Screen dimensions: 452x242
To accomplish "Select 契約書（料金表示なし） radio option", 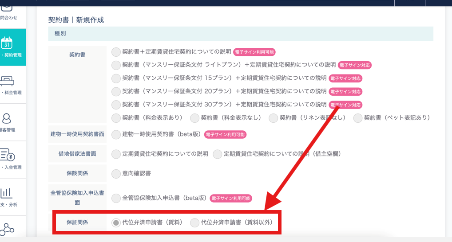I will click(194, 118).
